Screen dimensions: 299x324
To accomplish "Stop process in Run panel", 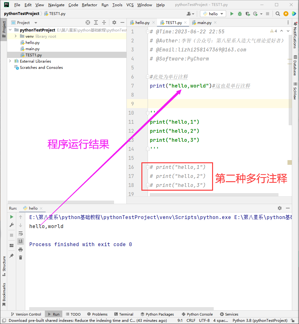I will tap(12, 235).
